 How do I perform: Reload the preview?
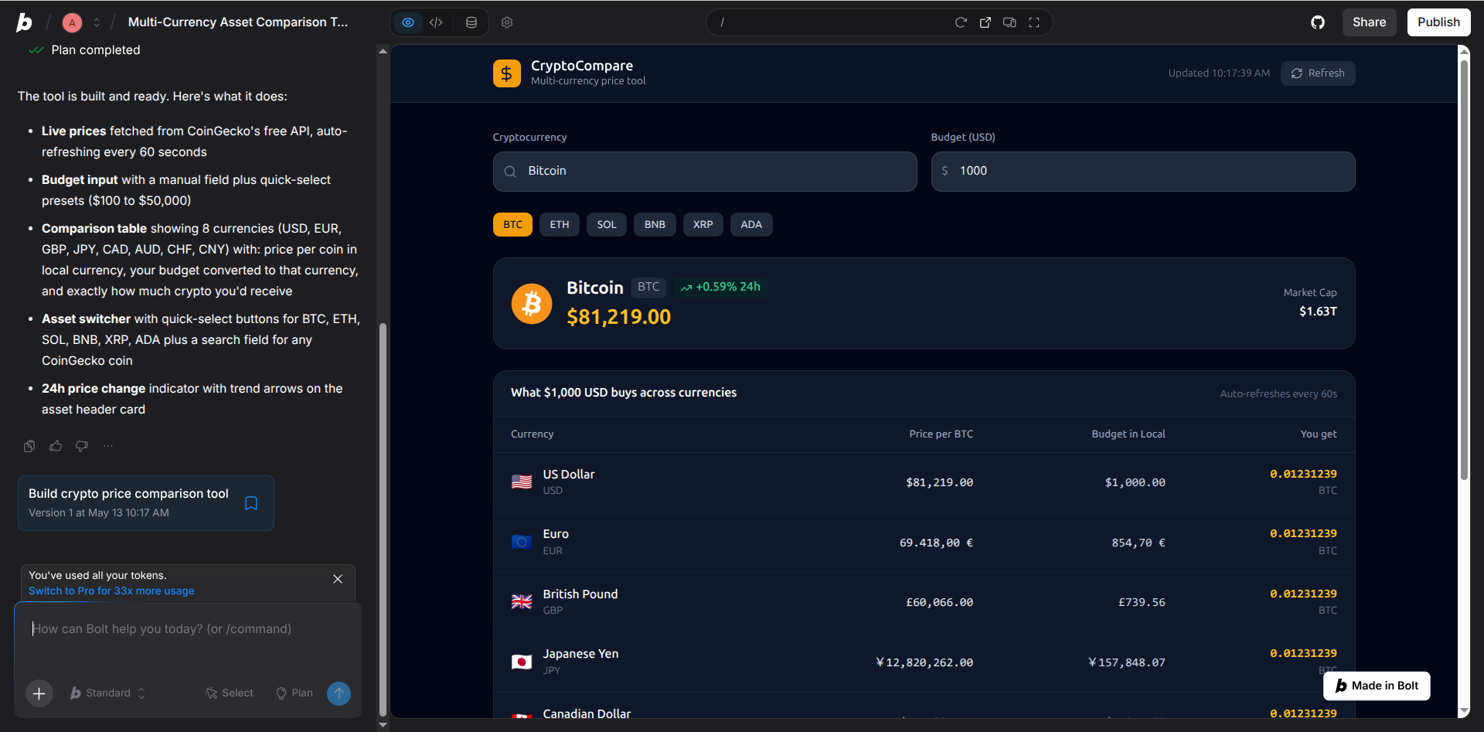(961, 22)
